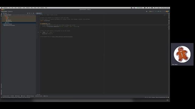Click the UTF-8 encoding in status bar
Screen dimensions: 195x109
pyautogui.click(x=150, y=97)
